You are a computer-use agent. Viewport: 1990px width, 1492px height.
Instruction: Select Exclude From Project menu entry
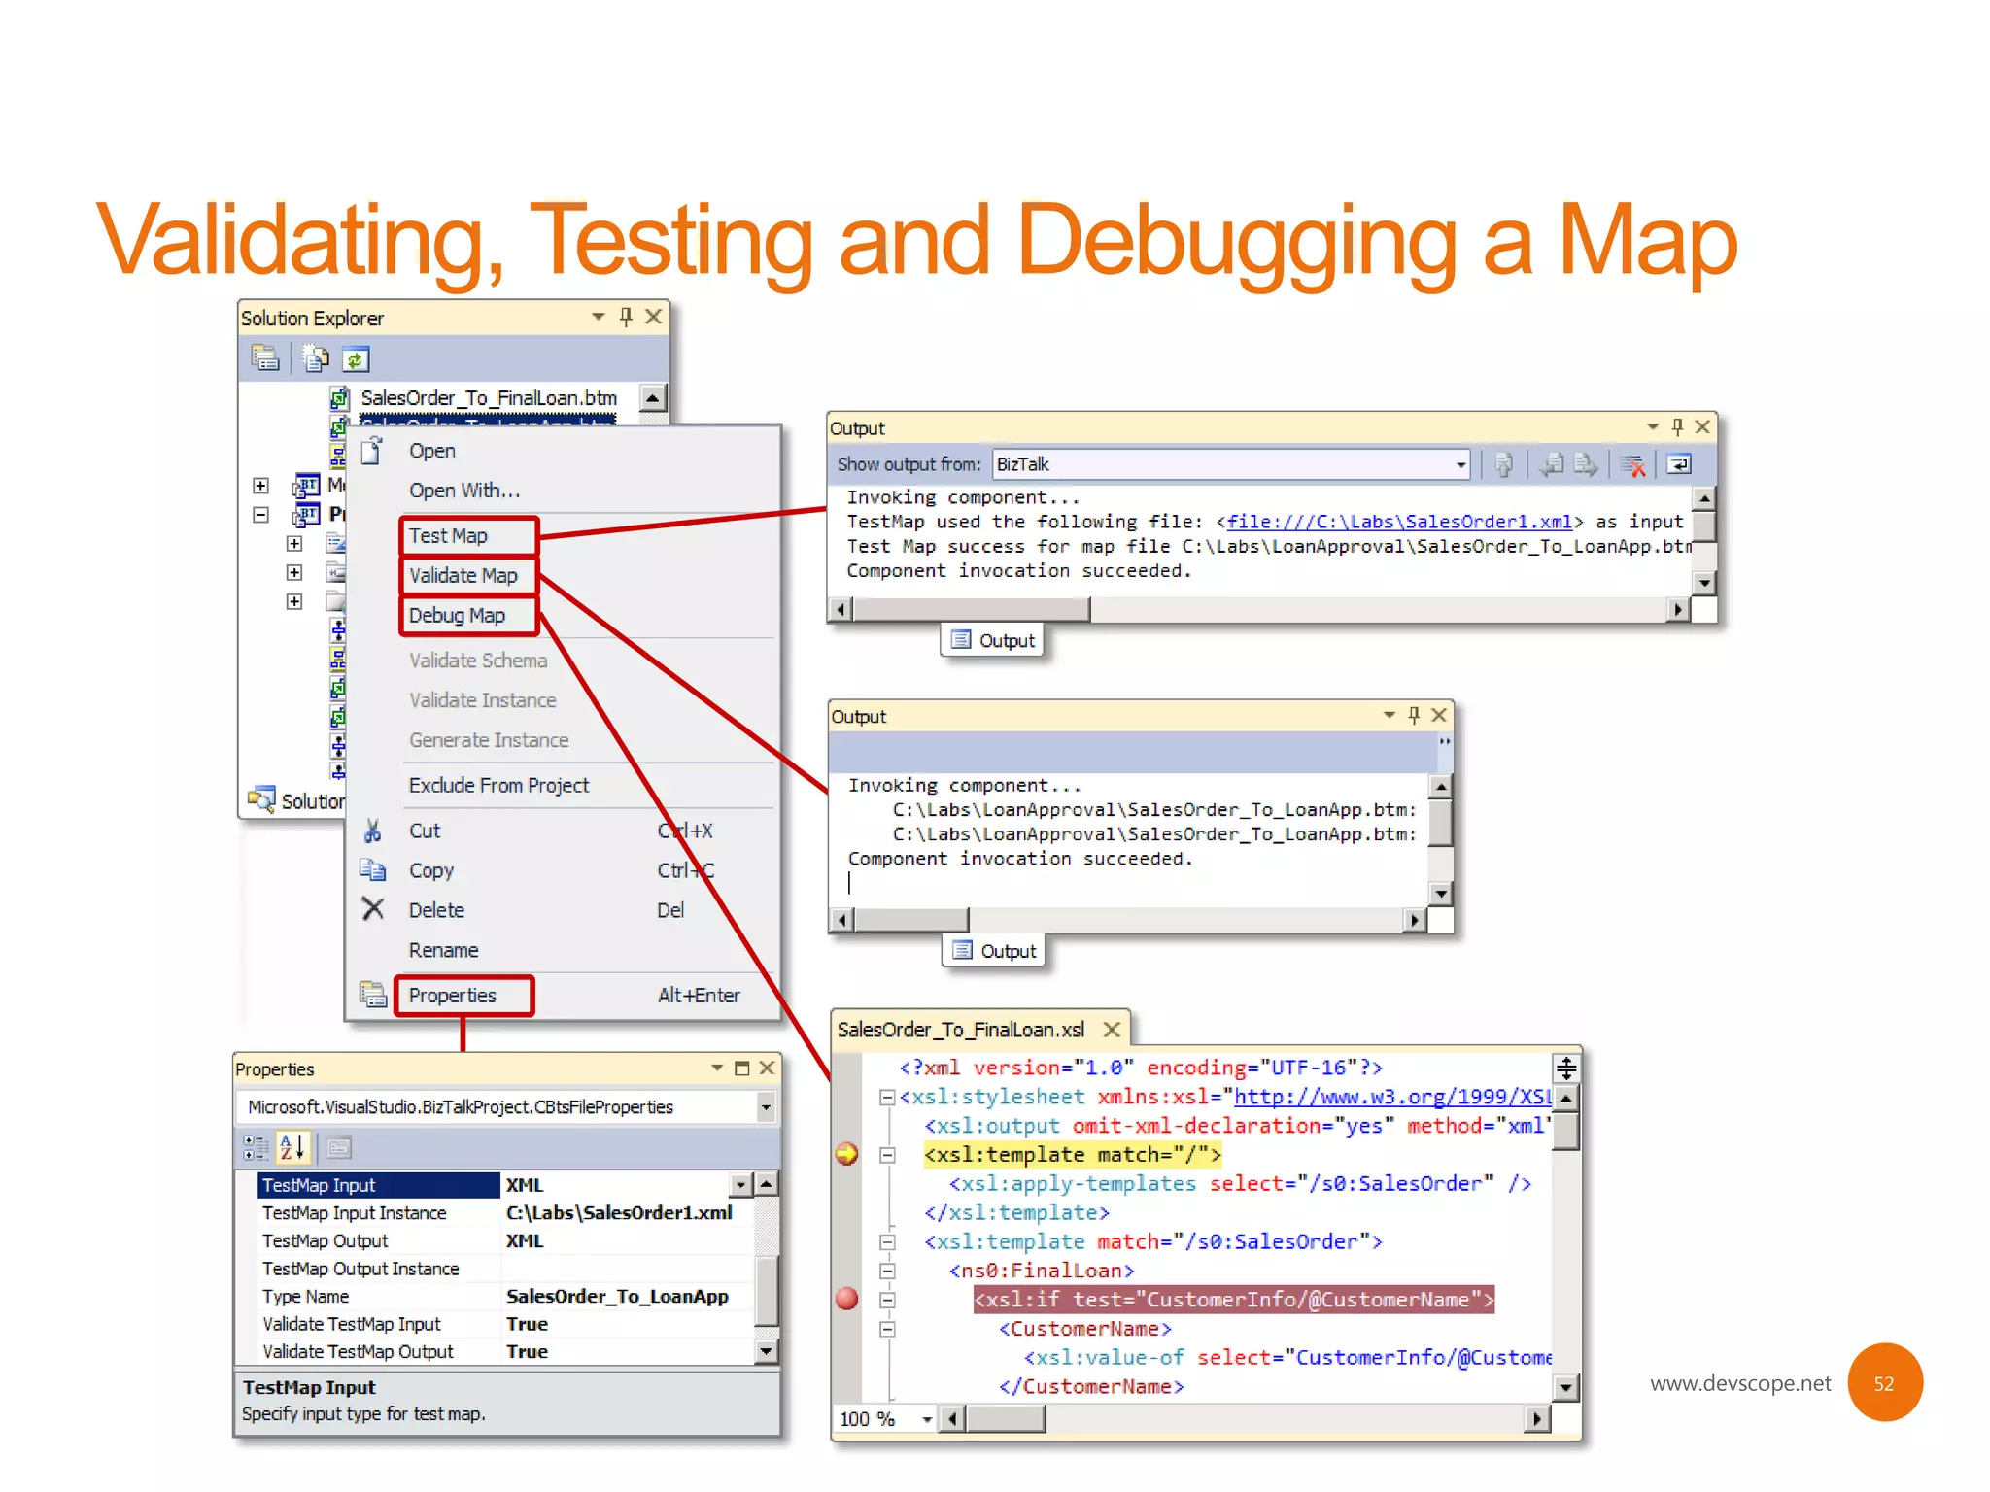pyautogui.click(x=498, y=785)
